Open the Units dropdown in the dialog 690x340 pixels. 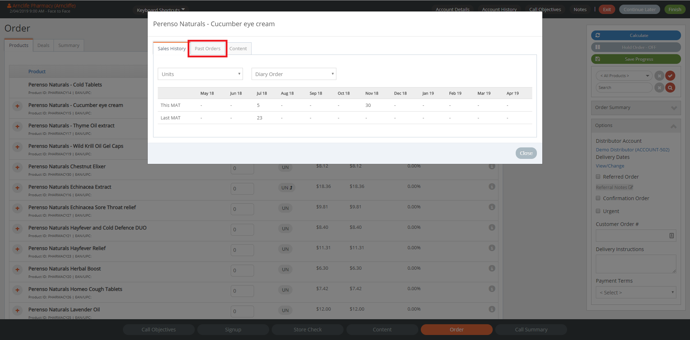pos(200,74)
